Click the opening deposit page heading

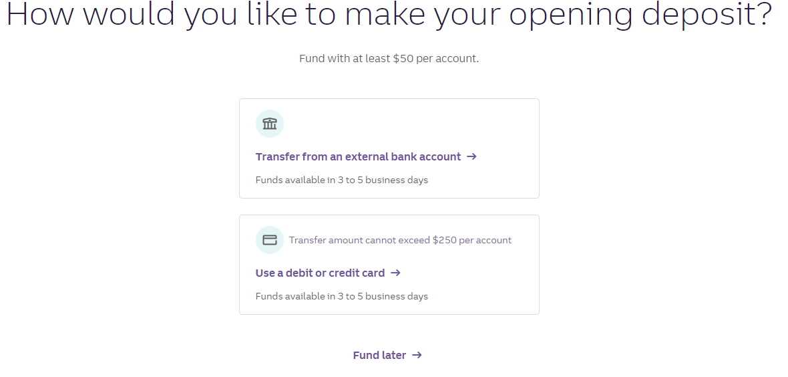pos(389,15)
